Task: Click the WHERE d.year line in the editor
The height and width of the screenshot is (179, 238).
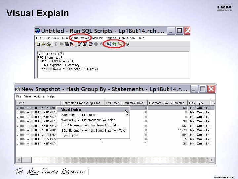Action: click(70, 69)
